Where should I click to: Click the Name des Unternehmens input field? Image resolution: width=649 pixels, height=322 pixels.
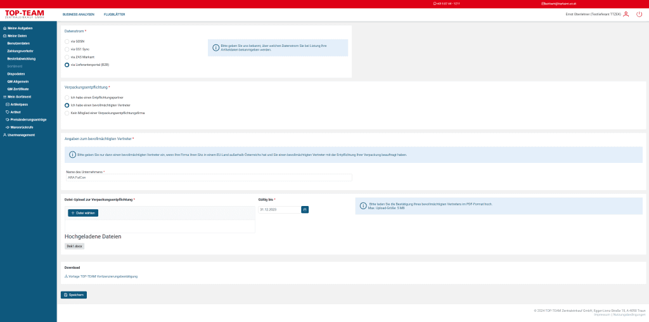pos(208,177)
